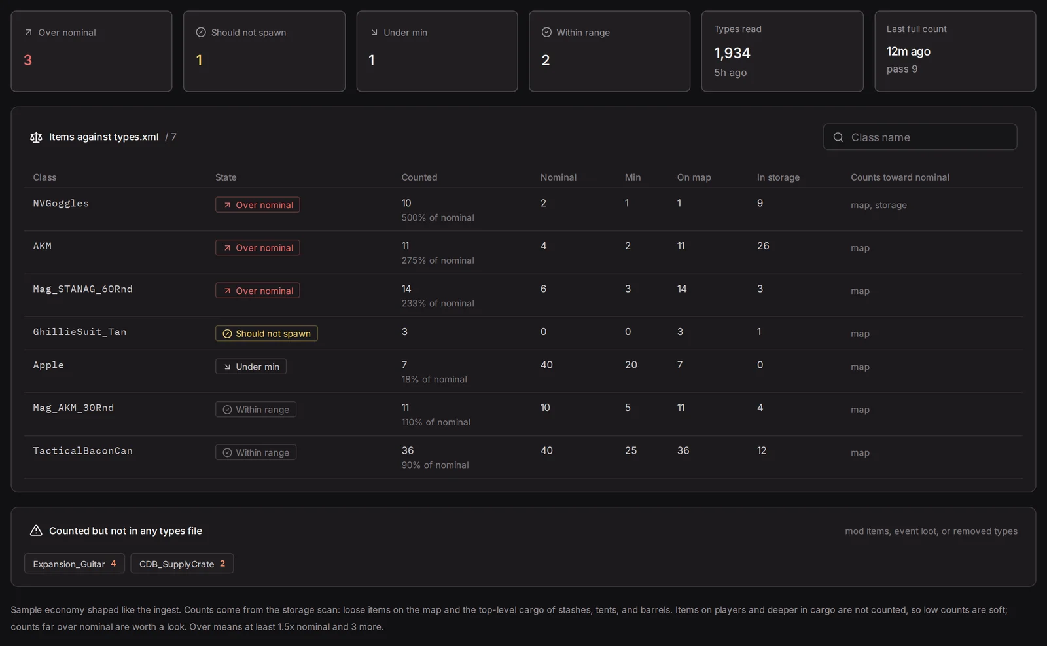Select the AKM class name

[43, 246]
